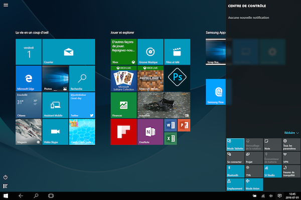The width and height of the screenshot is (301, 200).
Task: Open the Twitter tile
Action: click(82, 105)
